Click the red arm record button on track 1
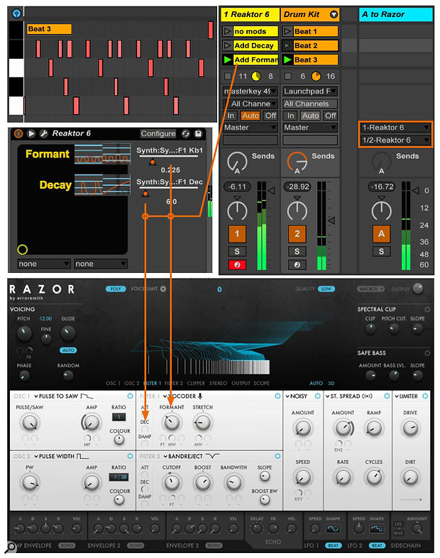 pos(237,264)
